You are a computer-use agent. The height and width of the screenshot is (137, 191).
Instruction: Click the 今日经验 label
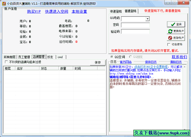click(x=66, y=36)
